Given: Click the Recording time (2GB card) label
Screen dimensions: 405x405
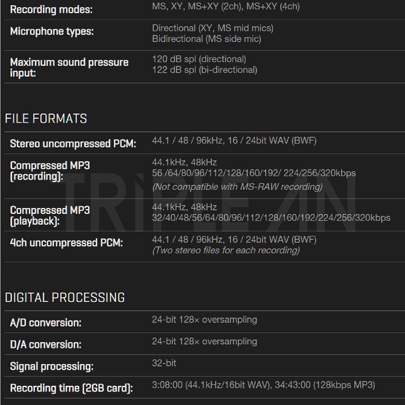Looking at the screenshot, I should (71, 388).
